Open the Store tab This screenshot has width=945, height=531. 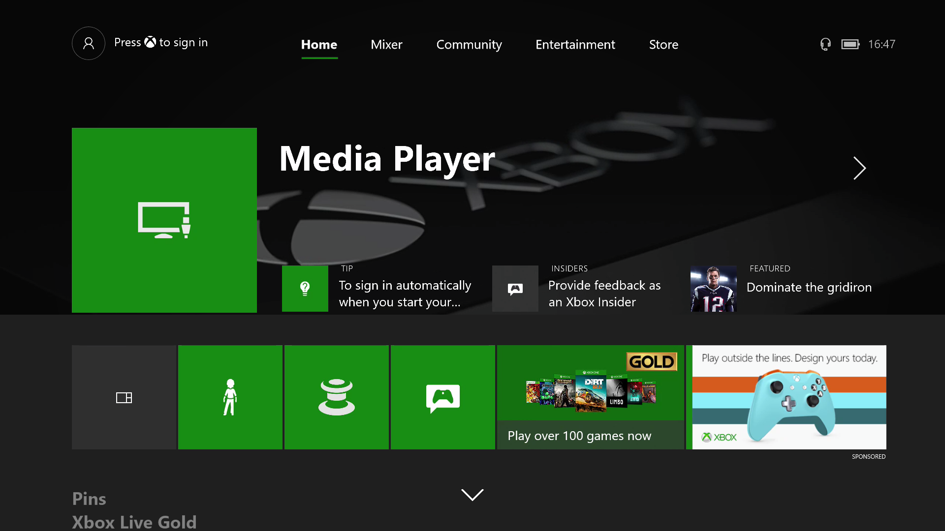663,45
